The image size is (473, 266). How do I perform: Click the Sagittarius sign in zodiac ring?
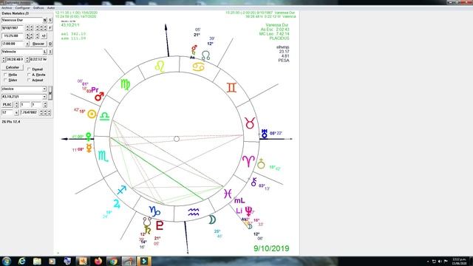(x=121, y=190)
